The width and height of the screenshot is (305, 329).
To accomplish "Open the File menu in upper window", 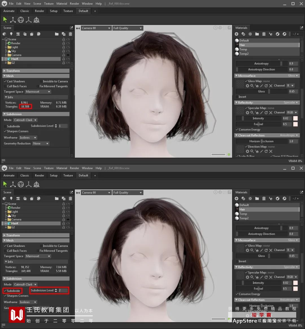I will (x=11, y=4).
